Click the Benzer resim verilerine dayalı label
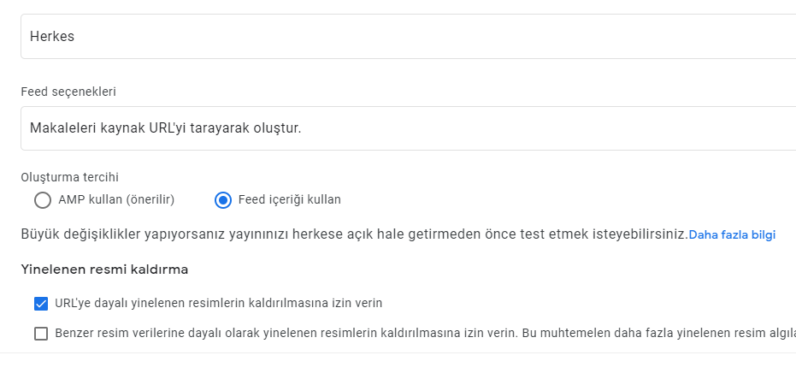The width and height of the screenshot is (796, 391). [426, 334]
